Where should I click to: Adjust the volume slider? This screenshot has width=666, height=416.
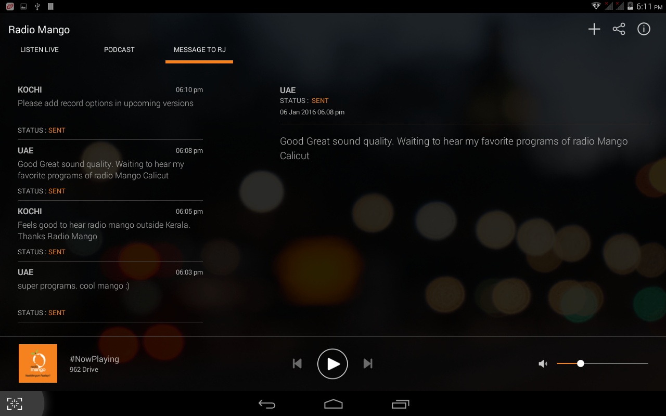click(x=602, y=363)
